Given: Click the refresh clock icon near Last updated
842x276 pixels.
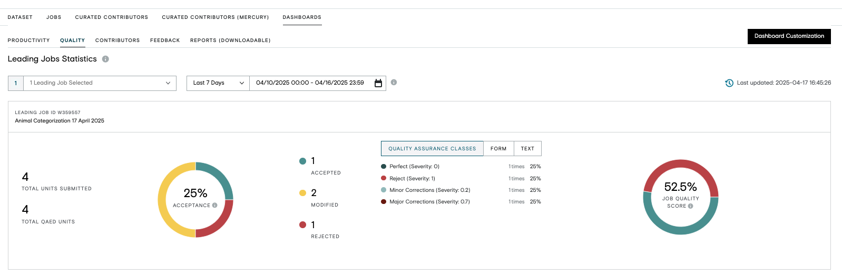Looking at the screenshot, I should (x=729, y=83).
